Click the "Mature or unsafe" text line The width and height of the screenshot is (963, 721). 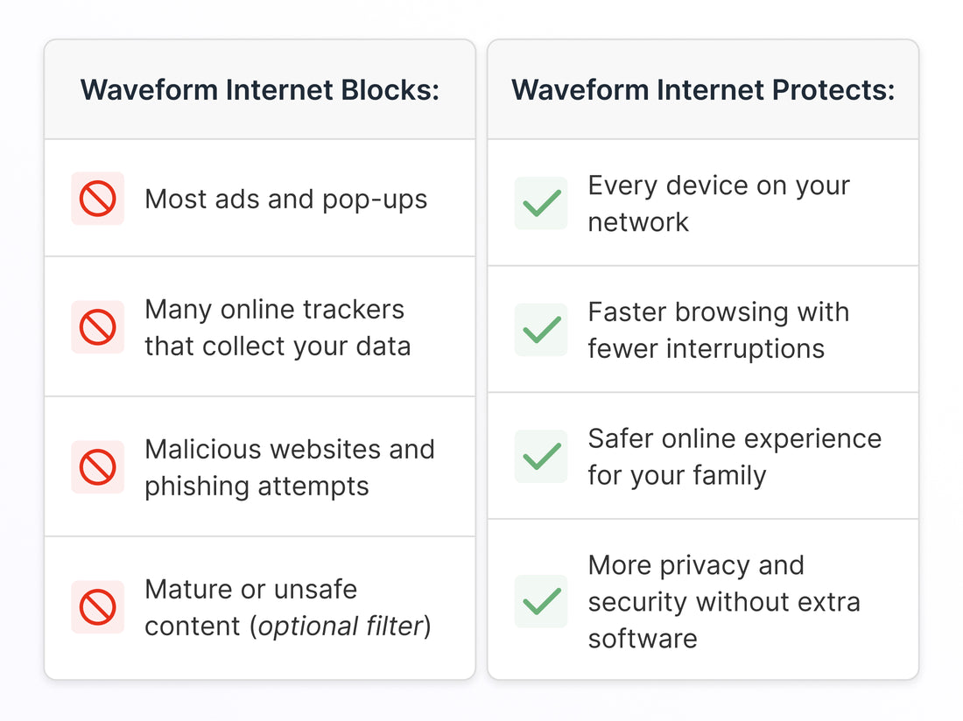click(251, 589)
